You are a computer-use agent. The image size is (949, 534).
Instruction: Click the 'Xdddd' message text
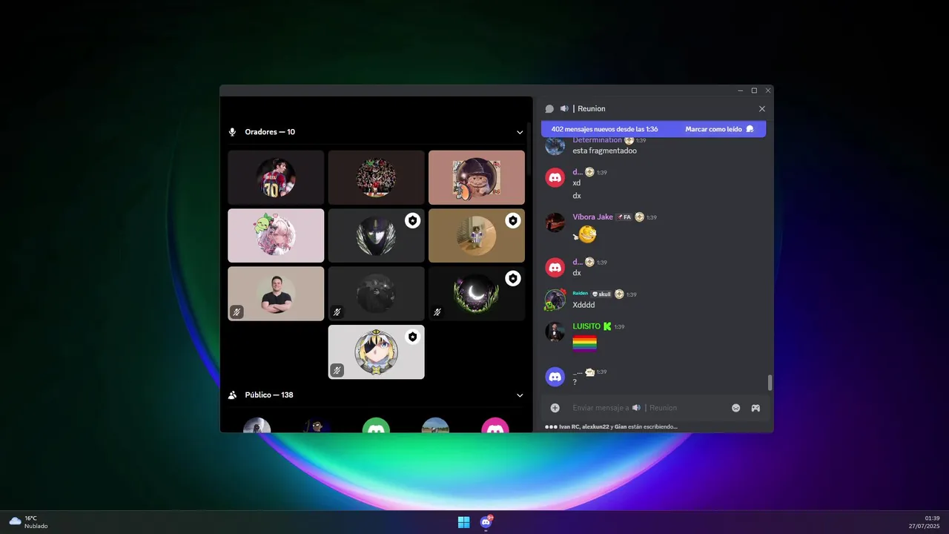(x=584, y=305)
